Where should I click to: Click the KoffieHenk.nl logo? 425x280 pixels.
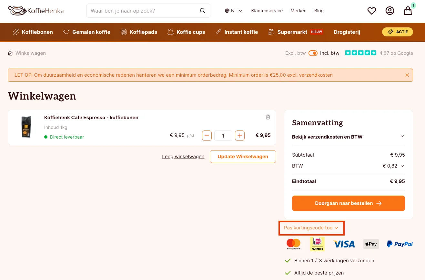click(x=36, y=11)
